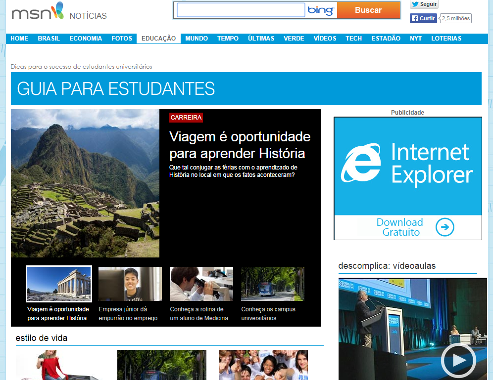Image resolution: width=493 pixels, height=380 pixels.
Task: Play the descomplica vídeoaulas video
Action: pyautogui.click(x=459, y=360)
